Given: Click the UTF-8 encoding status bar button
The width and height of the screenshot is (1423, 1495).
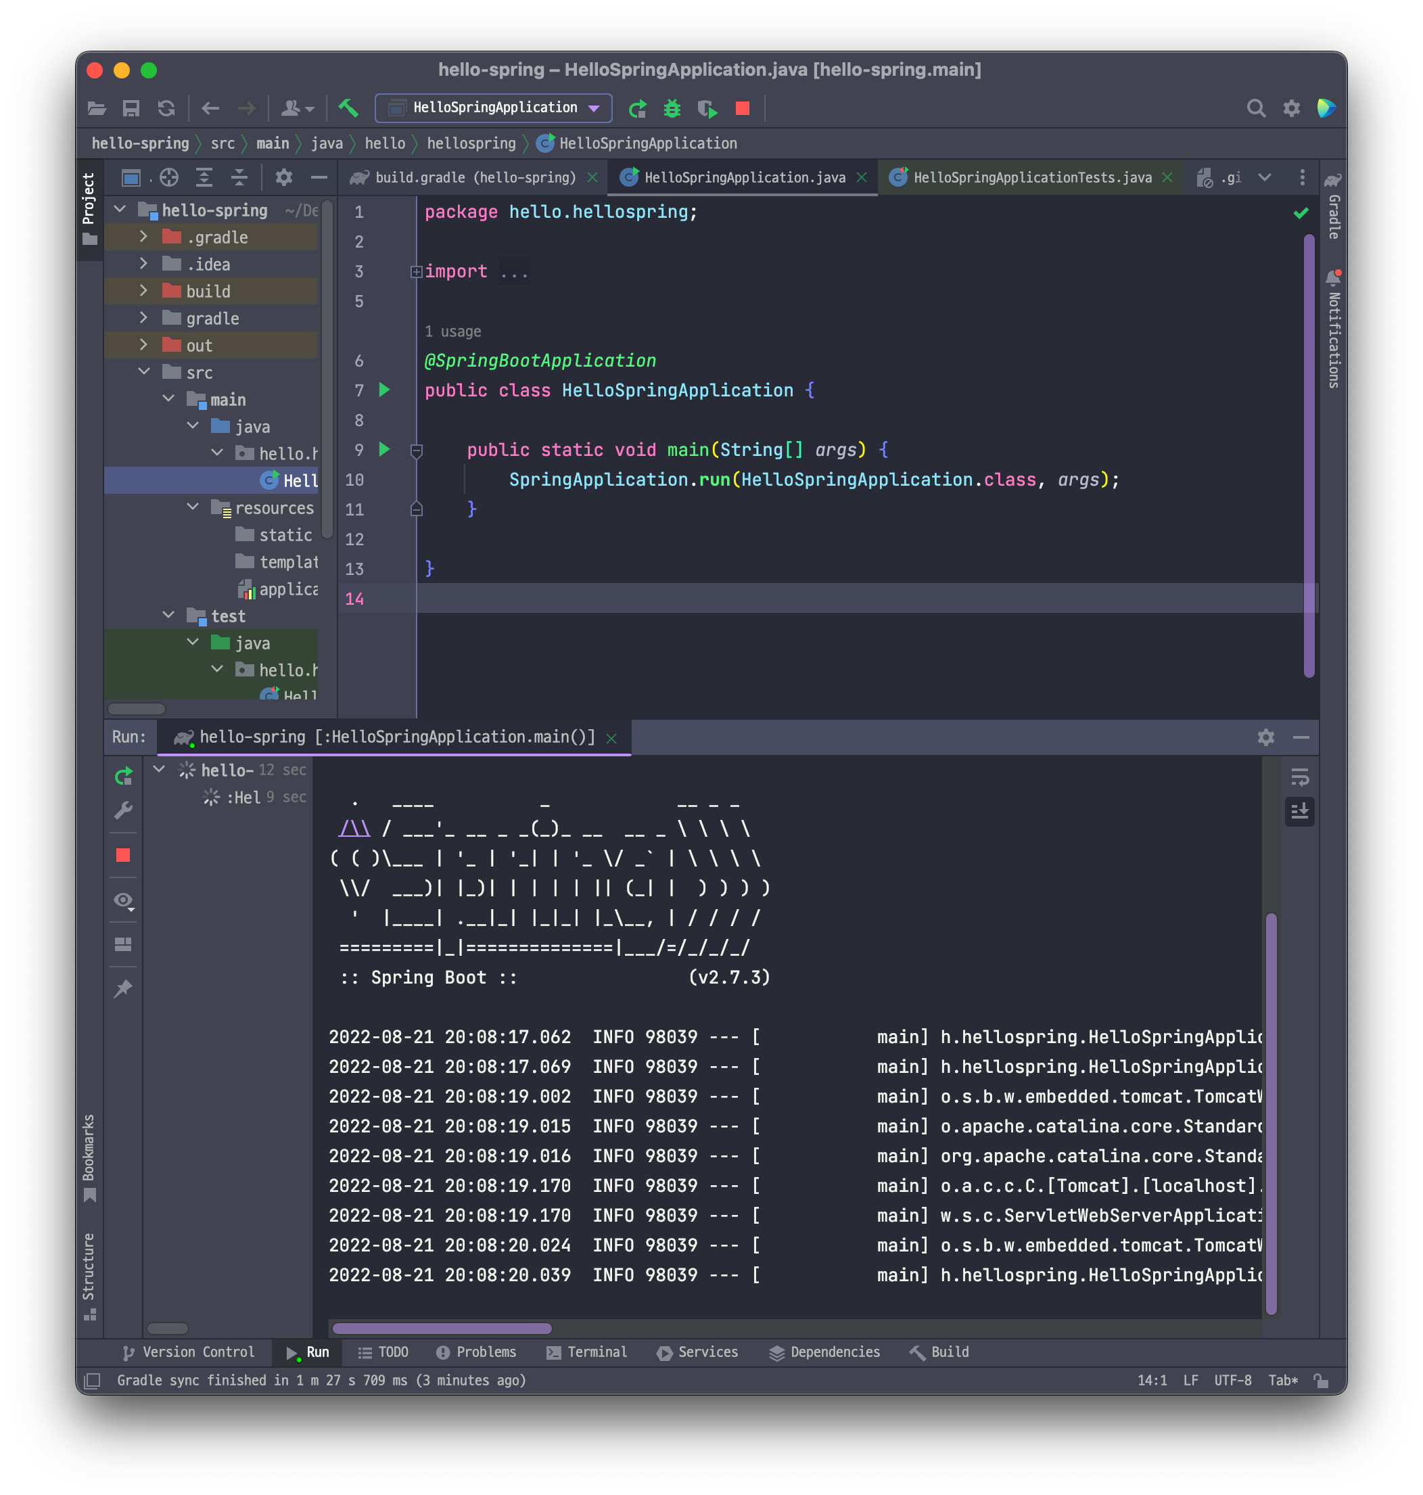Looking at the screenshot, I should 1232,1381.
